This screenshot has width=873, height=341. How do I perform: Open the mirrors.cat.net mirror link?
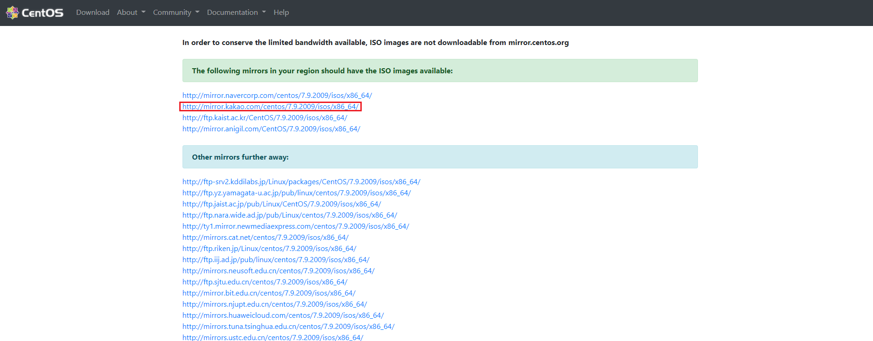(266, 238)
